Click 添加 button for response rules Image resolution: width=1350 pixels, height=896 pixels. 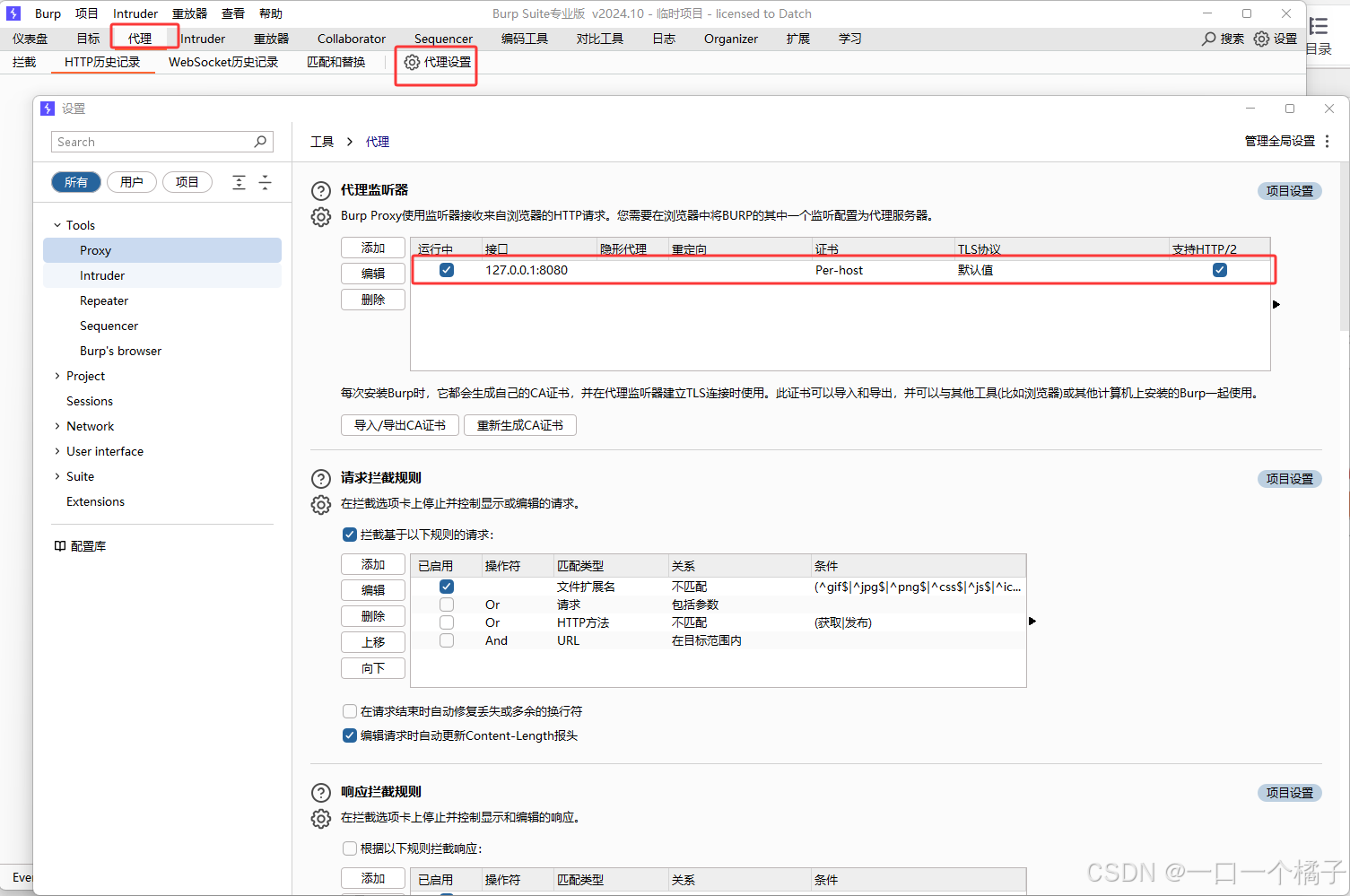click(x=373, y=878)
